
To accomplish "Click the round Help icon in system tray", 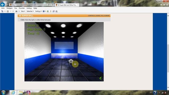I will click(x=155, y=93).
